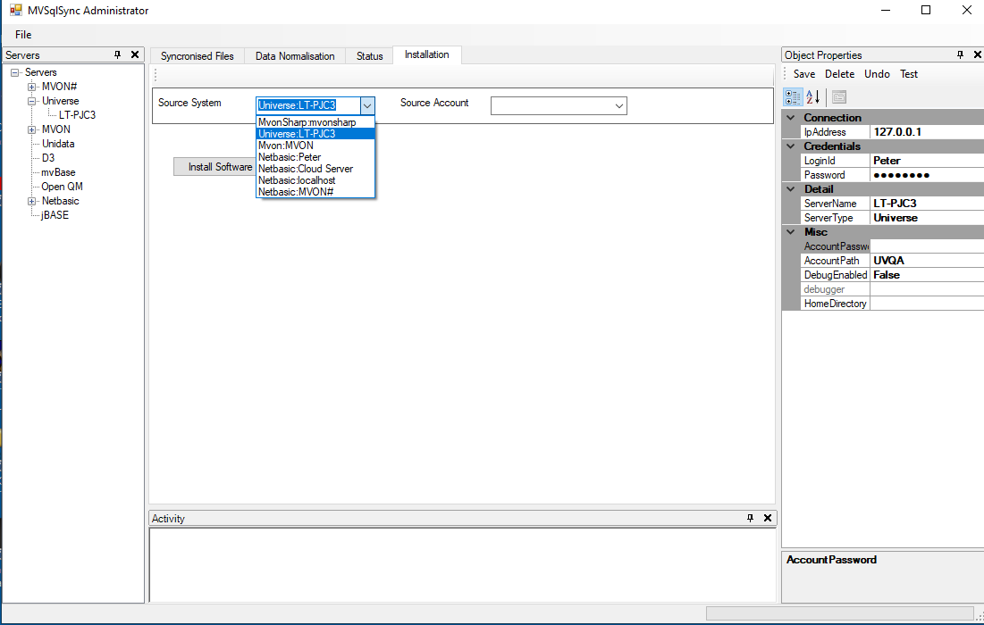The width and height of the screenshot is (984, 625).
Task: Open the Source Account dropdown
Action: pos(618,106)
